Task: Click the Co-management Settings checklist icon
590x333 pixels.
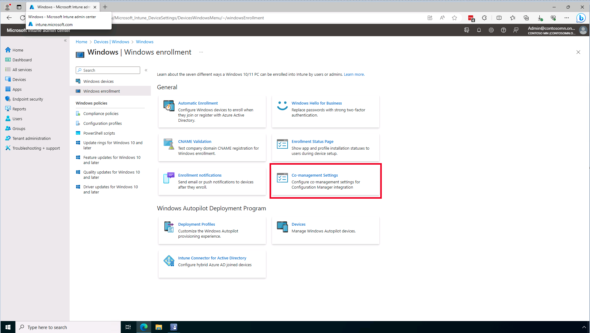Action: coord(282,178)
